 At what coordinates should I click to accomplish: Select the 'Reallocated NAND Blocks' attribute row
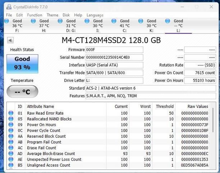click(109, 119)
